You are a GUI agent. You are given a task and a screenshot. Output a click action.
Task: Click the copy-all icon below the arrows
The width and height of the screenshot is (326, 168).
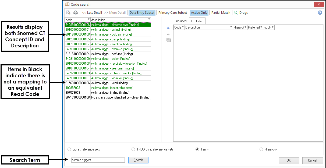pyautogui.click(x=169, y=40)
